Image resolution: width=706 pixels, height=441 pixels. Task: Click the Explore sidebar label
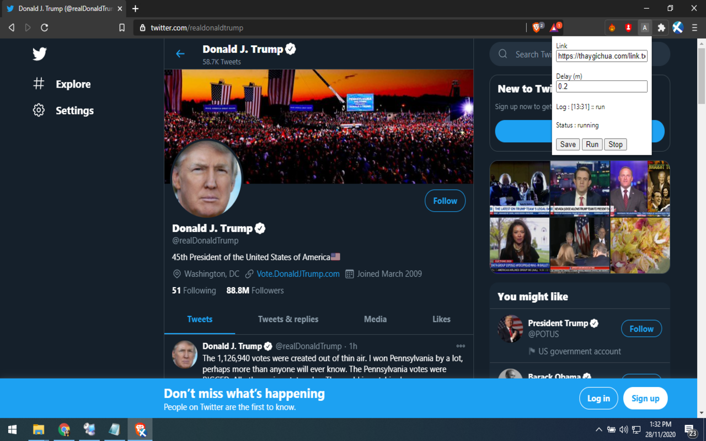tap(73, 84)
